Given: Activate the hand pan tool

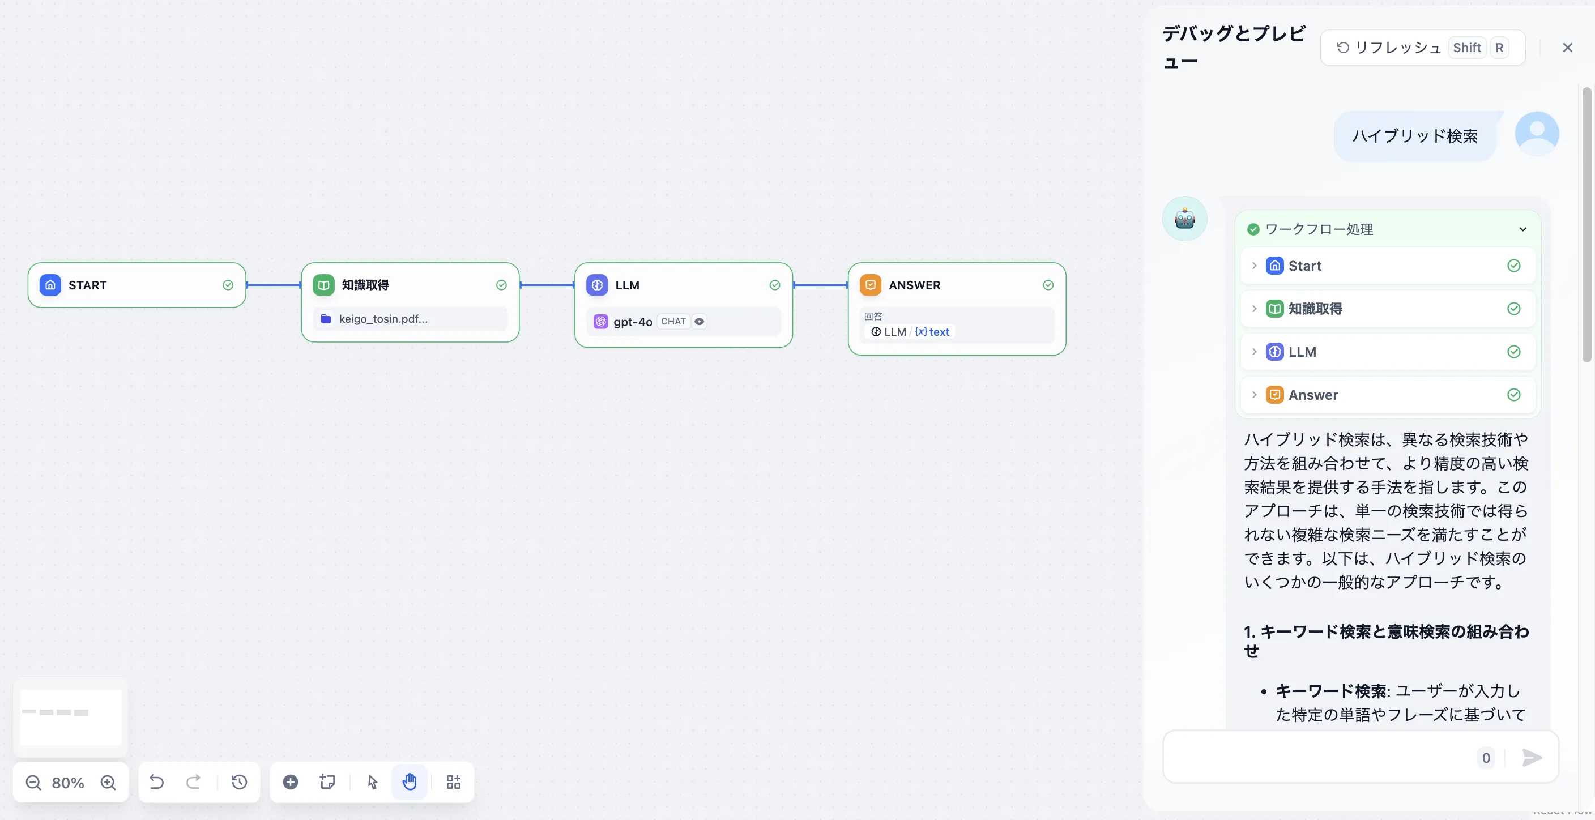Looking at the screenshot, I should coord(410,782).
